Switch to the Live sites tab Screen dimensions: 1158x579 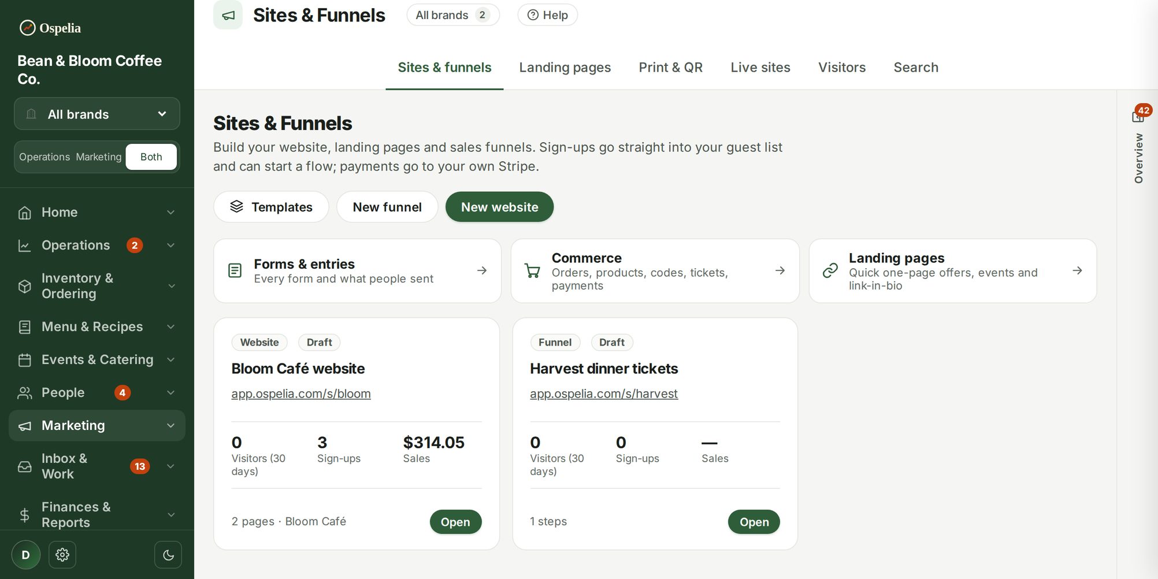[760, 68]
